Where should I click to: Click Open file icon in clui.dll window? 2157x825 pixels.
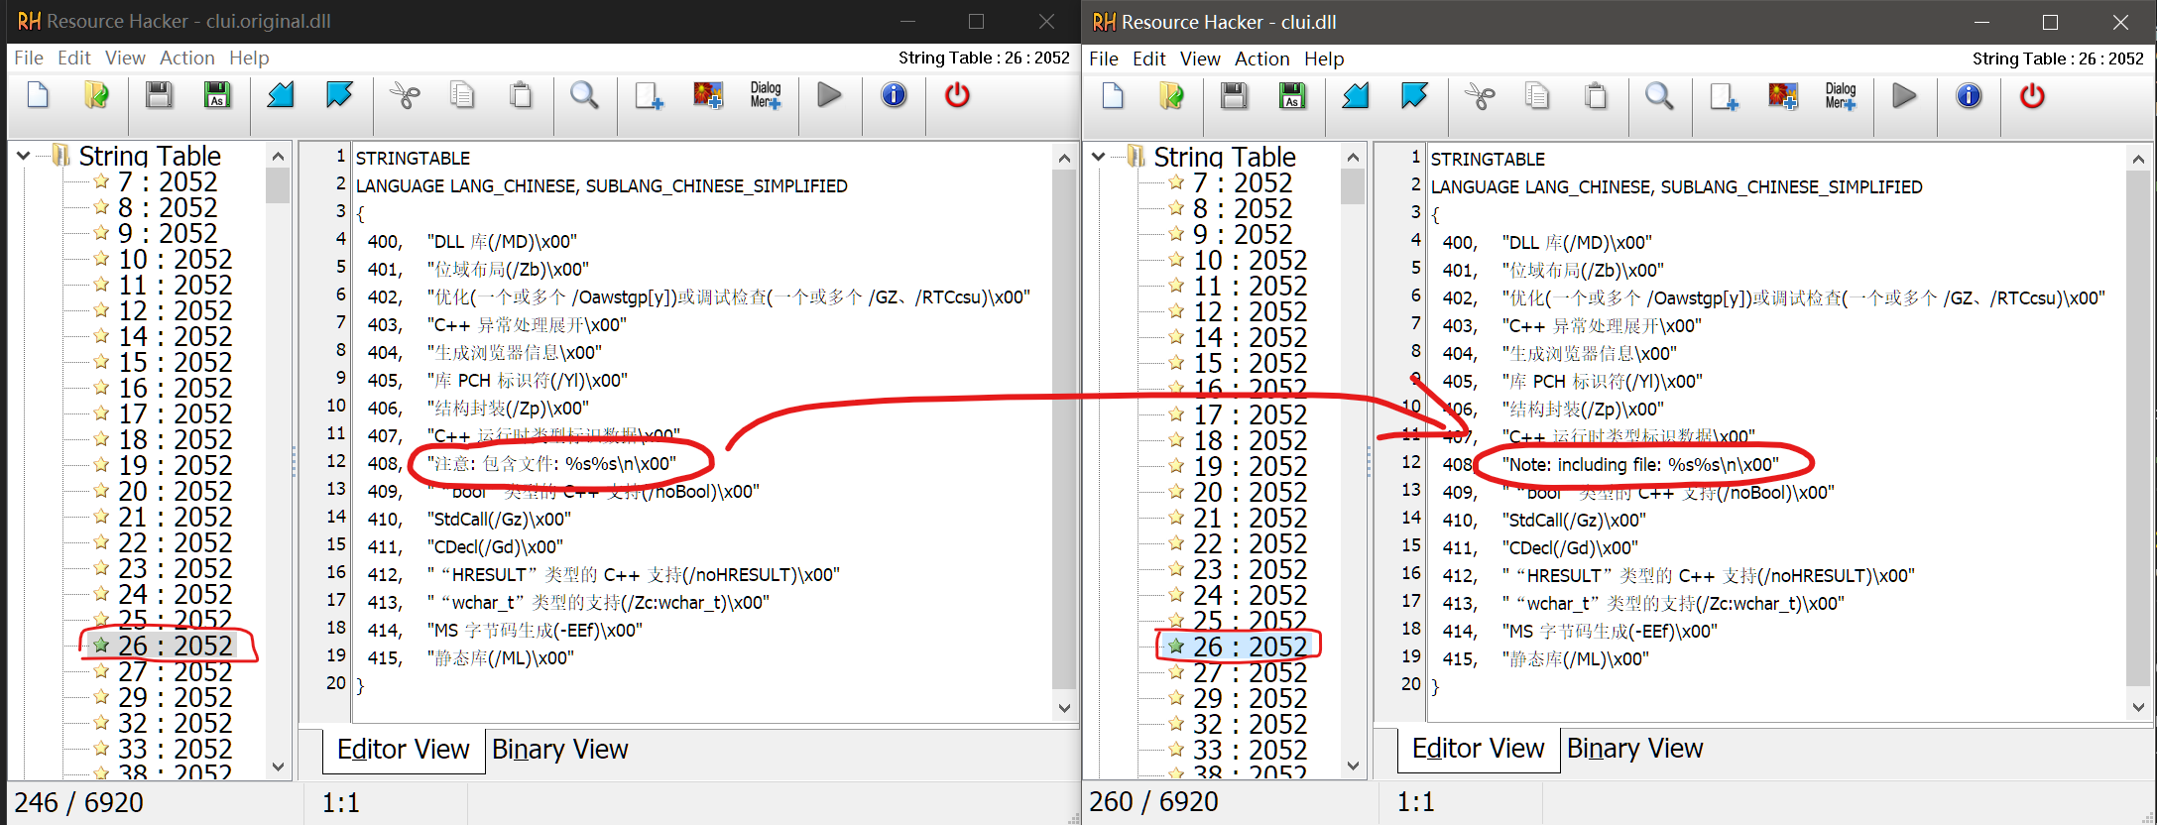coord(1172,97)
